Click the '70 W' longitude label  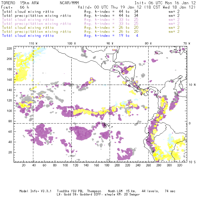pyautogui.click(x=187, y=43)
